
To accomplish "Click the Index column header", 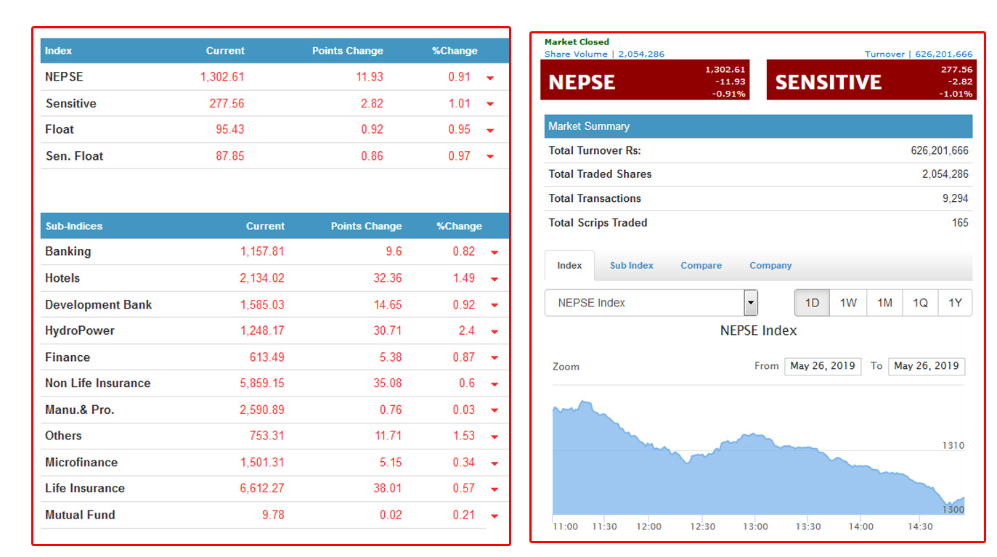I will (x=58, y=51).
